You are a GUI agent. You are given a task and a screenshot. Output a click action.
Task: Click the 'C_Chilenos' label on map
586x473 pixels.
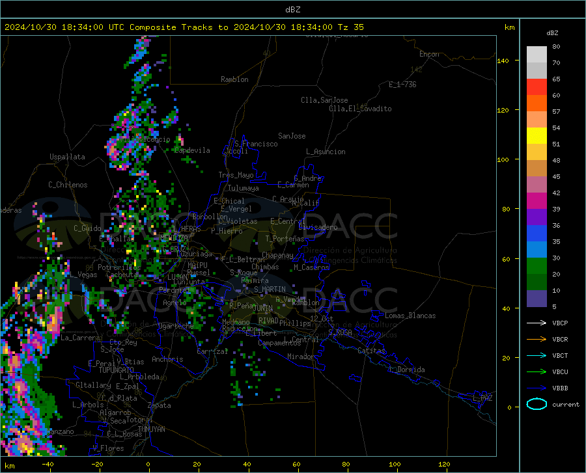[68, 185]
